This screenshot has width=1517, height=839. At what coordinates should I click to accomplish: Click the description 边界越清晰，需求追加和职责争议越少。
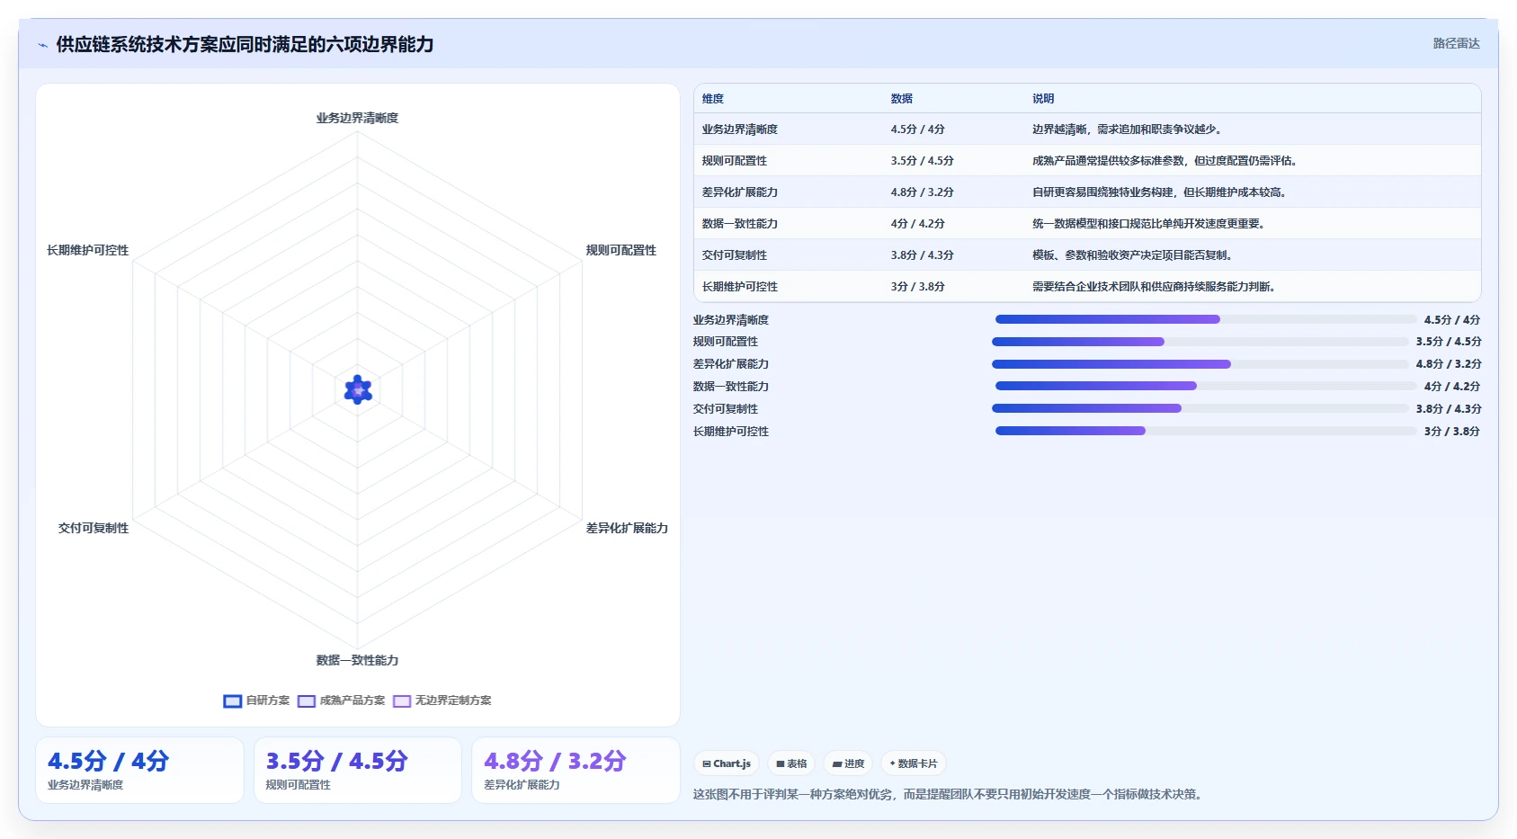1127,129
